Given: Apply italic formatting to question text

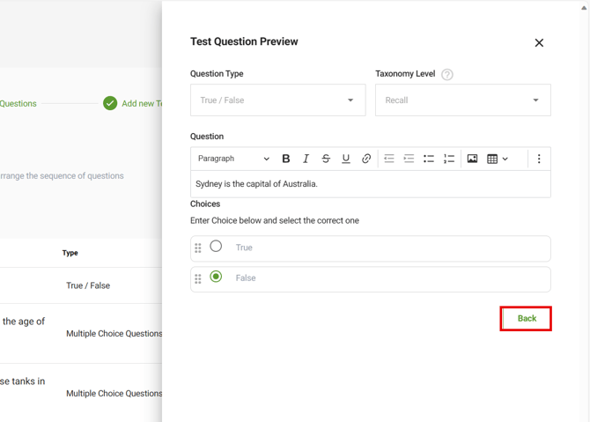Looking at the screenshot, I should pyautogui.click(x=306, y=159).
